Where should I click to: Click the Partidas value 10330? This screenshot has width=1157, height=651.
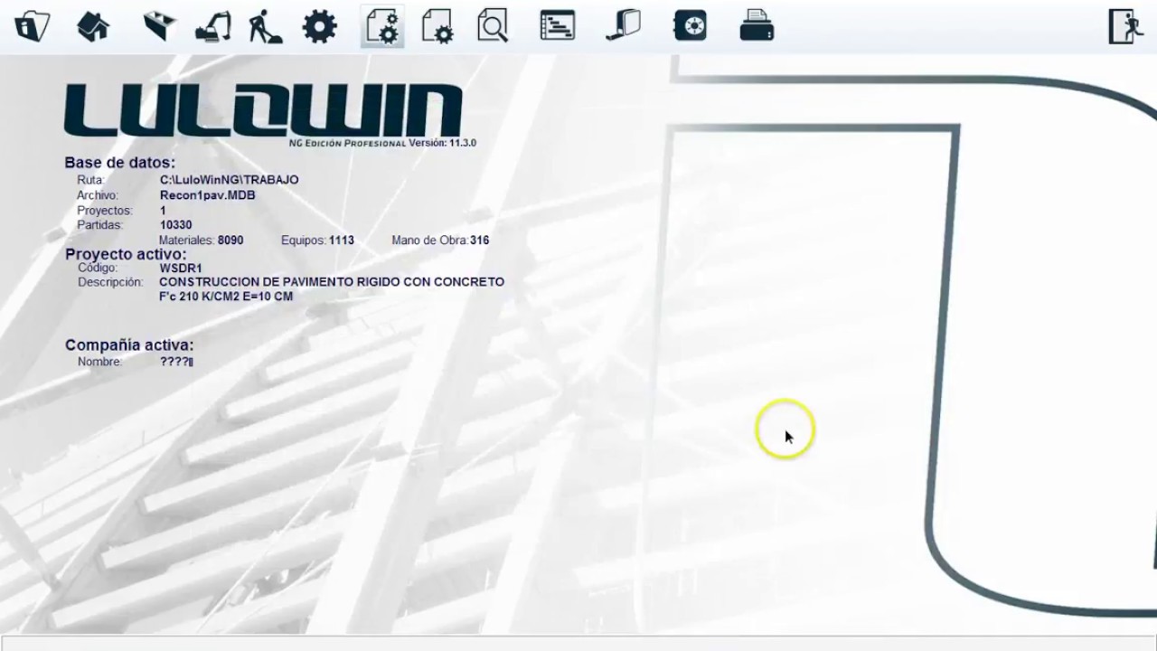[175, 225]
